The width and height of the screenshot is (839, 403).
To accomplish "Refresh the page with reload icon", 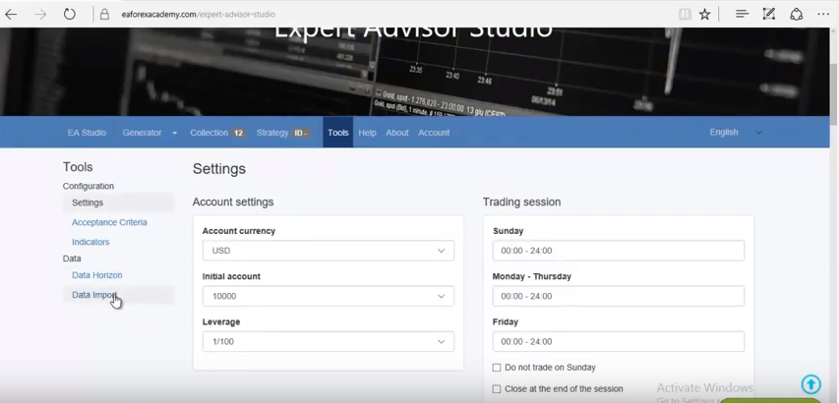I will point(69,15).
